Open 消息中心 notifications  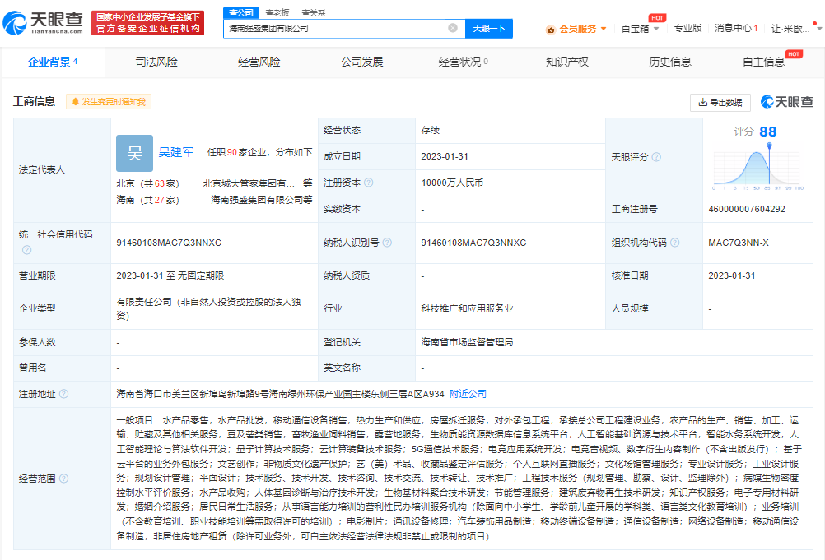coord(736,28)
